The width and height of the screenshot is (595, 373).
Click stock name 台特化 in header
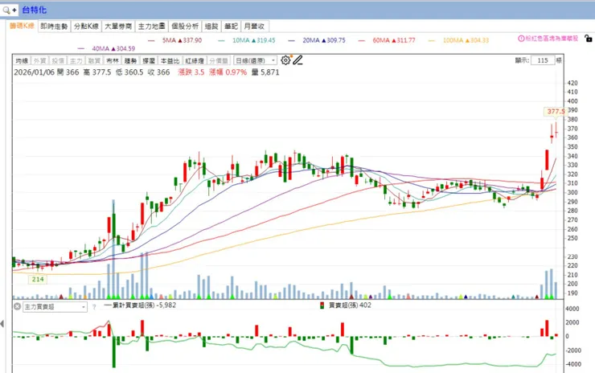pos(34,10)
